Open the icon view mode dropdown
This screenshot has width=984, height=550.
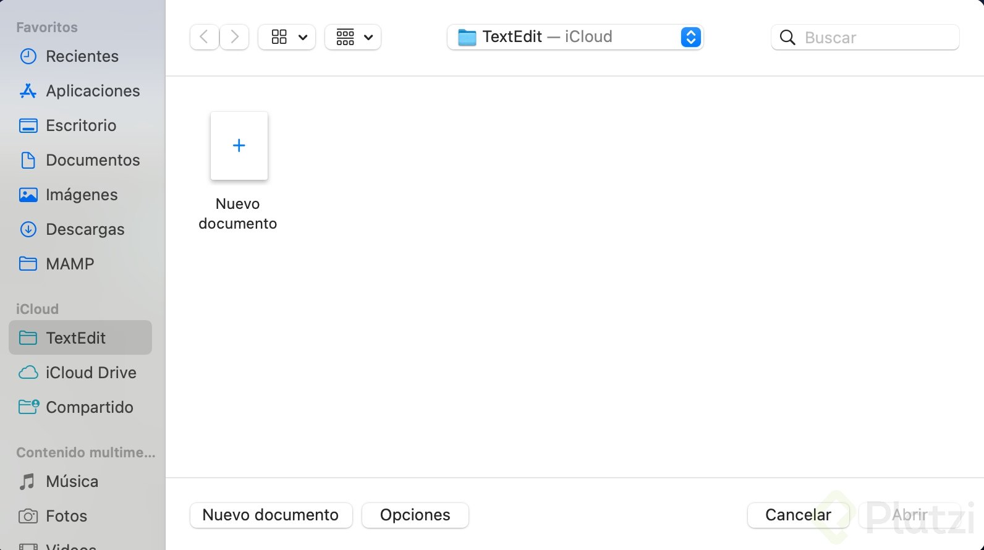[287, 37]
